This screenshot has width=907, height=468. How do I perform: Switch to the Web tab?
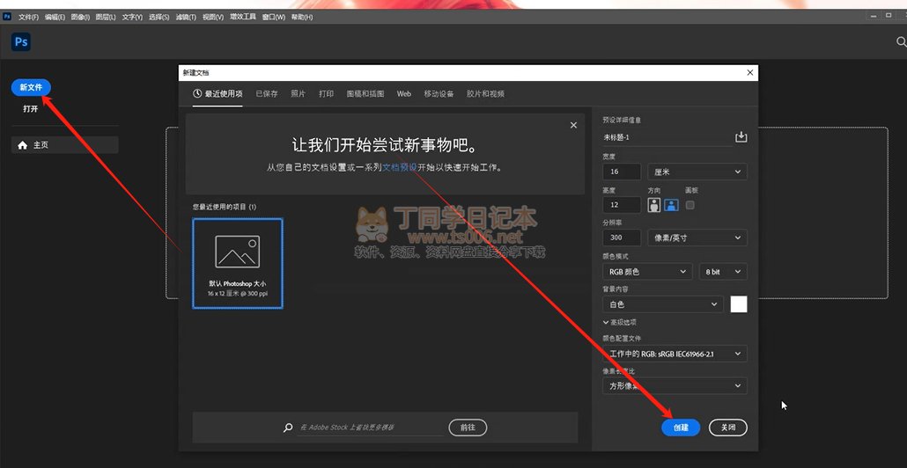[404, 93]
